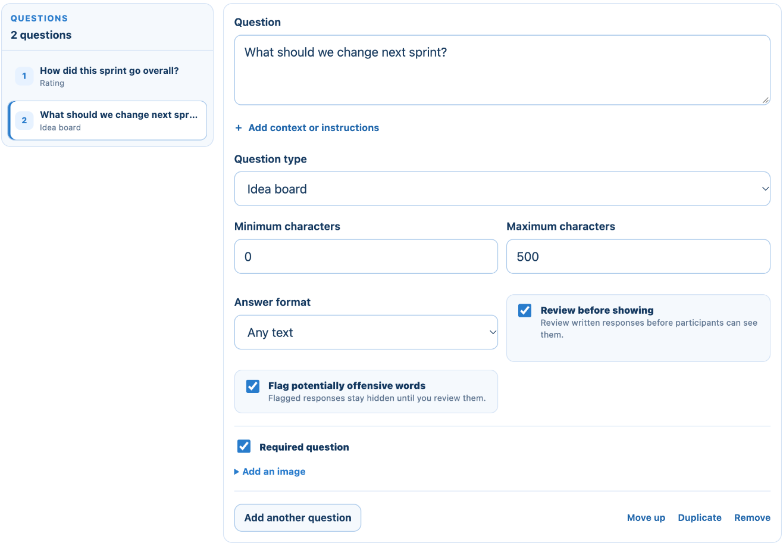Click the Move up link
This screenshot has width=783, height=546.
(x=646, y=518)
